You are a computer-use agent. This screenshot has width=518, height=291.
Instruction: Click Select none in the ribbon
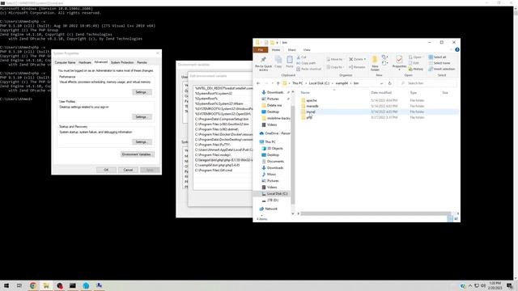click(439, 63)
